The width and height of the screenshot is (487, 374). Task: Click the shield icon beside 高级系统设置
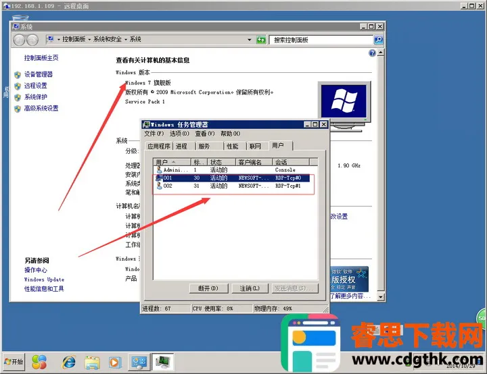point(18,108)
